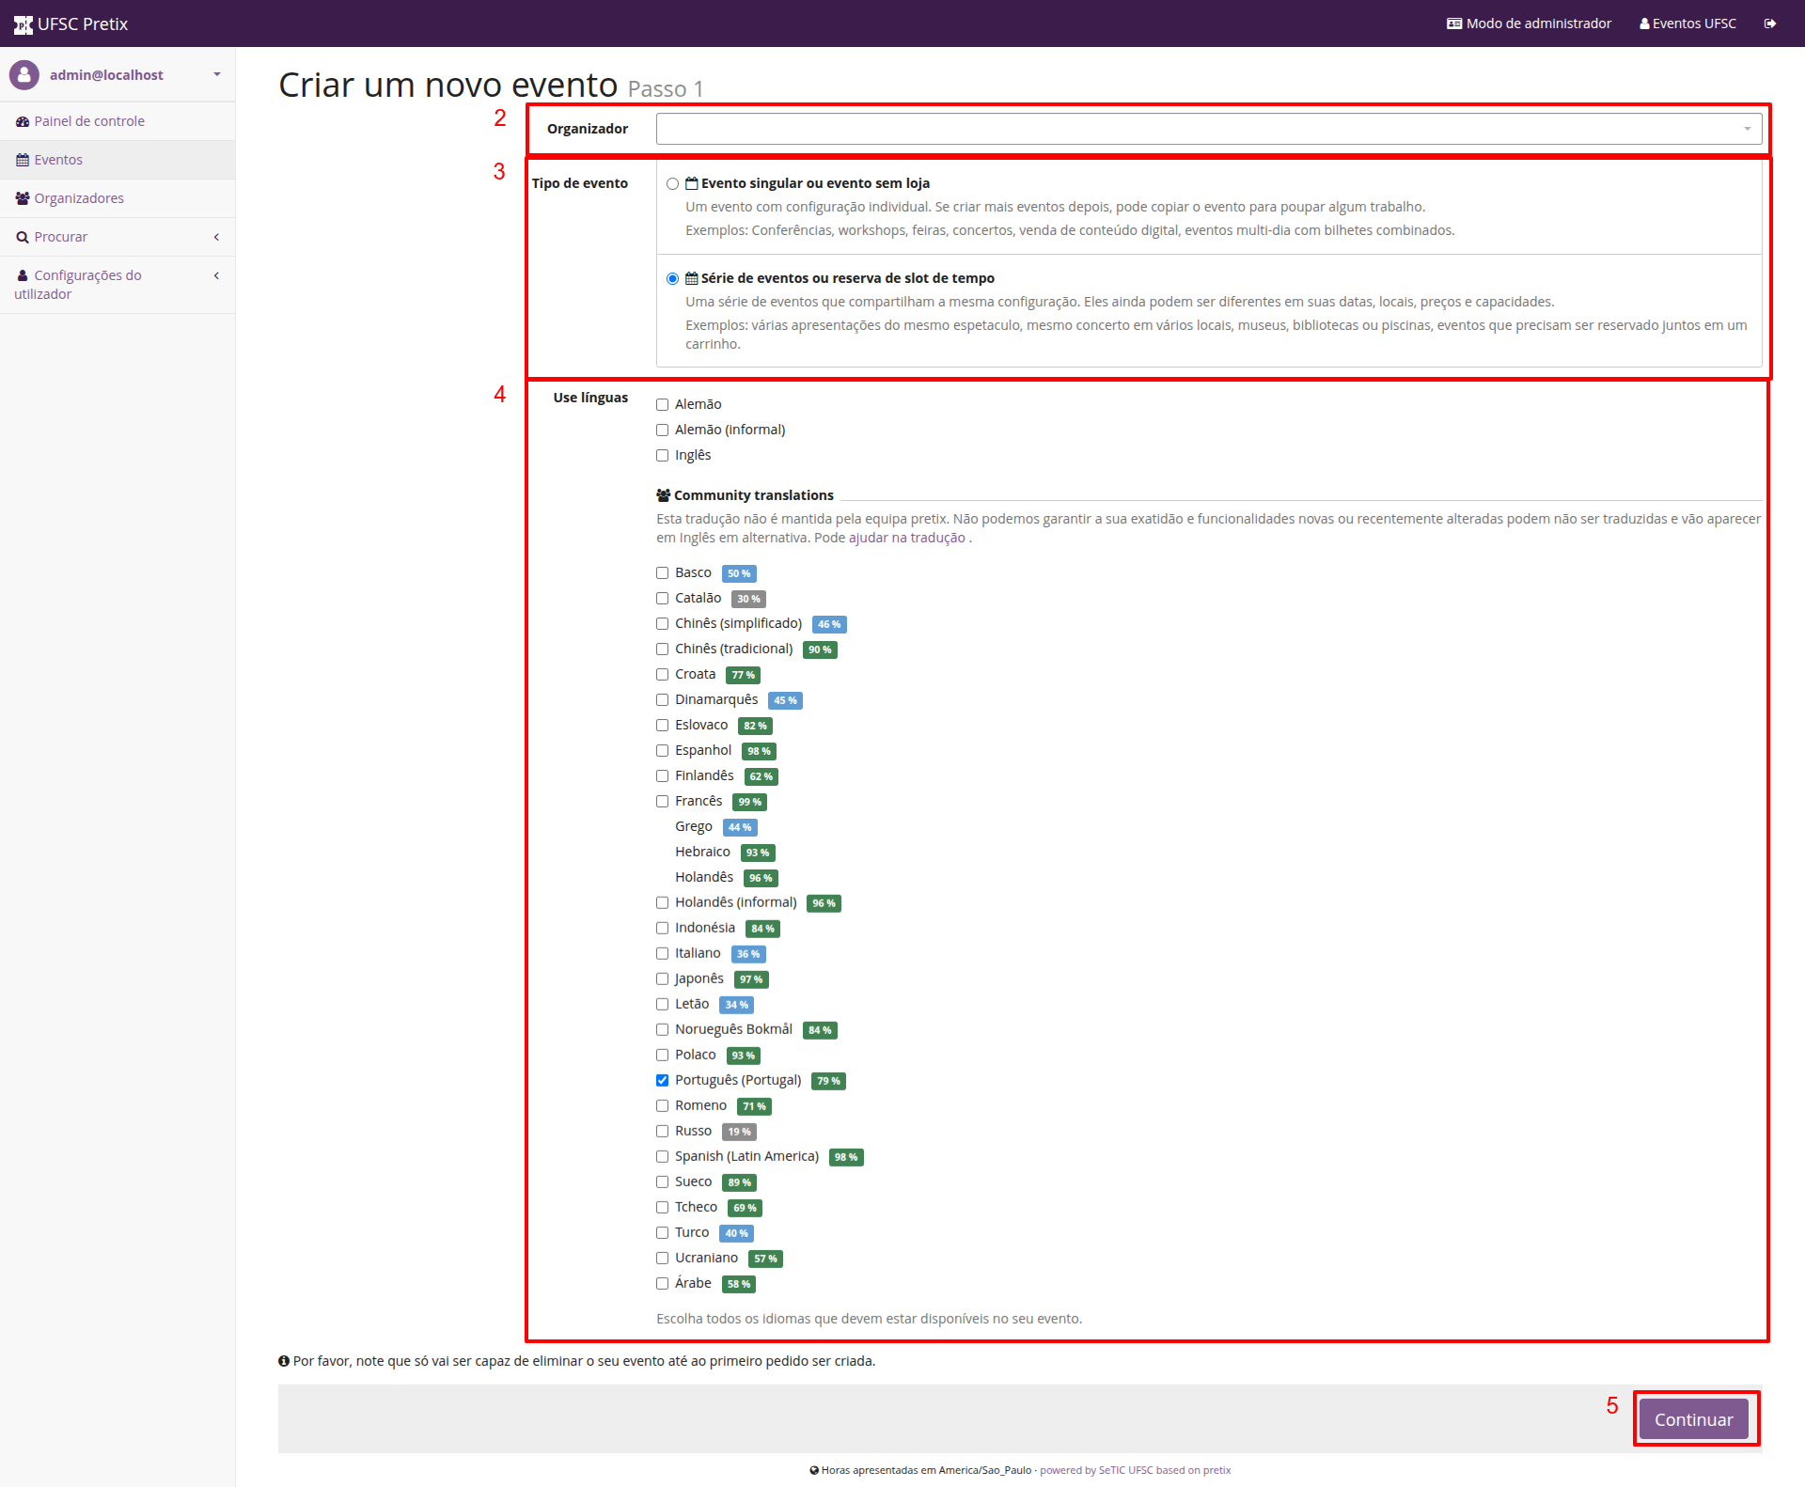The width and height of the screenshot is (1805, 1487).
Task: Open the Organizador dropdown field
Action: point(1209,129)
